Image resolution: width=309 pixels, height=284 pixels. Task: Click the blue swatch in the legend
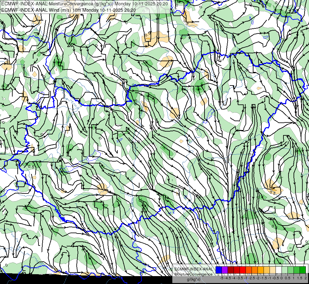point(219,270)
